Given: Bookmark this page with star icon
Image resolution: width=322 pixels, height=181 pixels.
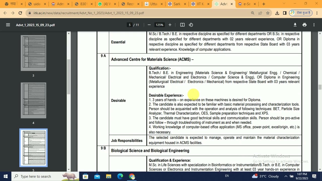Looking at the screenshot, I should pos(268,13).
